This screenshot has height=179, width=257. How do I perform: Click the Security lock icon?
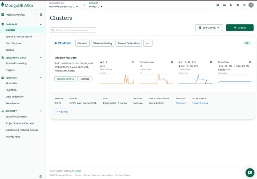click(3, 111)
